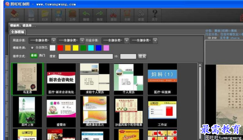Select the 爱婴坊 template thumbnail
243x140 pixels.
click(61, 112)
